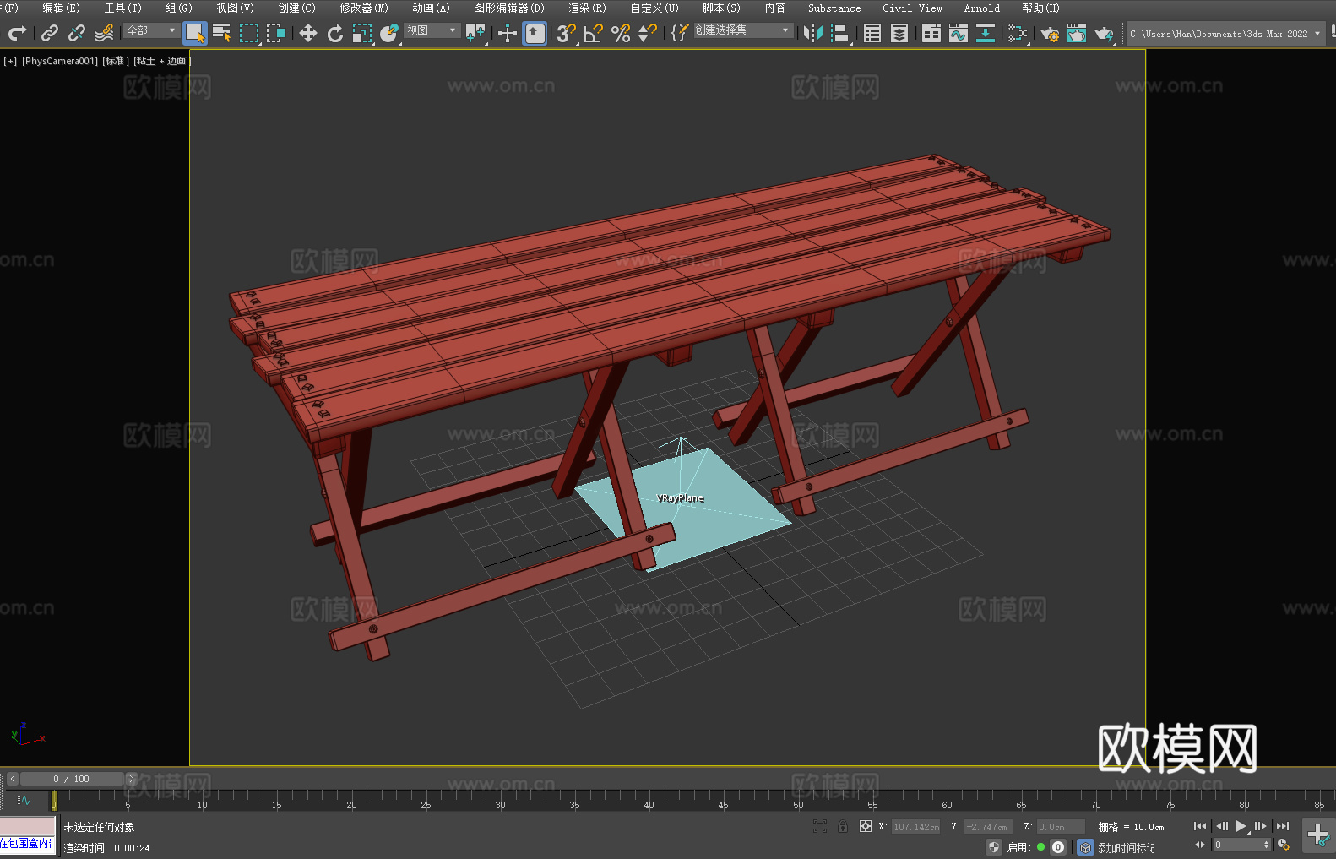Open the [粘土 + 边面] viewport style menu
This screenshot has height=859, width=1336.
(x=162, y=61)
